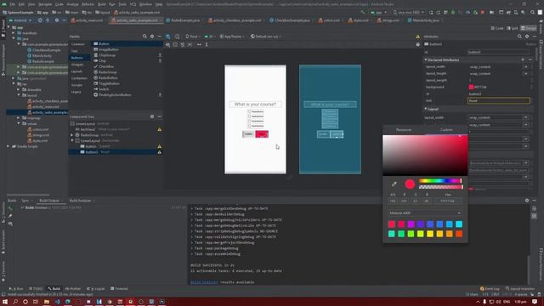Open layout_width dropdown in Declared Attributes
The width and height of the screenshot is (544, 306).
click(526, 67)
